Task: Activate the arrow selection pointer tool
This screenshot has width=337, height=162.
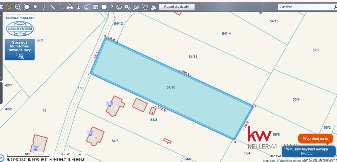Action: pos(35,7)
